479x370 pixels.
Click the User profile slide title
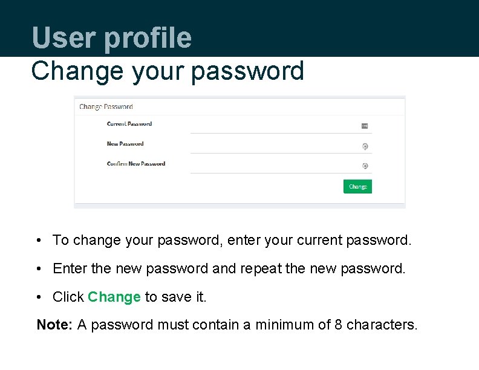[x=111, y=37]
